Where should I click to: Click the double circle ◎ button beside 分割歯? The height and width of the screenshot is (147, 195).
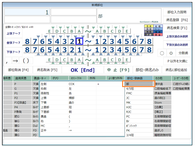[171, 53]
